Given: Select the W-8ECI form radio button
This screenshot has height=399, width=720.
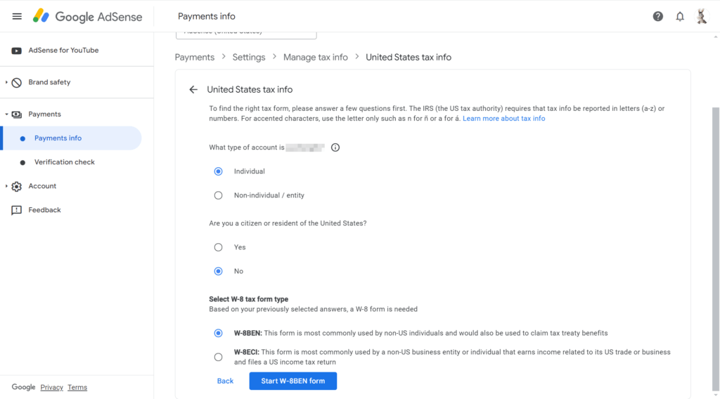Looking at the screenshot, I should (218, 357).
